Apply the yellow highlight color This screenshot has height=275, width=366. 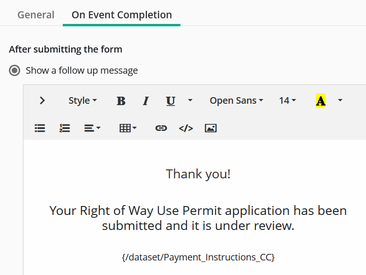[321, 101]
